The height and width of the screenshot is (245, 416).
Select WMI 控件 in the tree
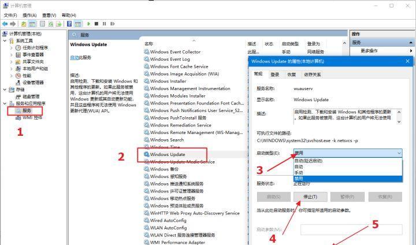pyautogui.click(x=32, y=118)
